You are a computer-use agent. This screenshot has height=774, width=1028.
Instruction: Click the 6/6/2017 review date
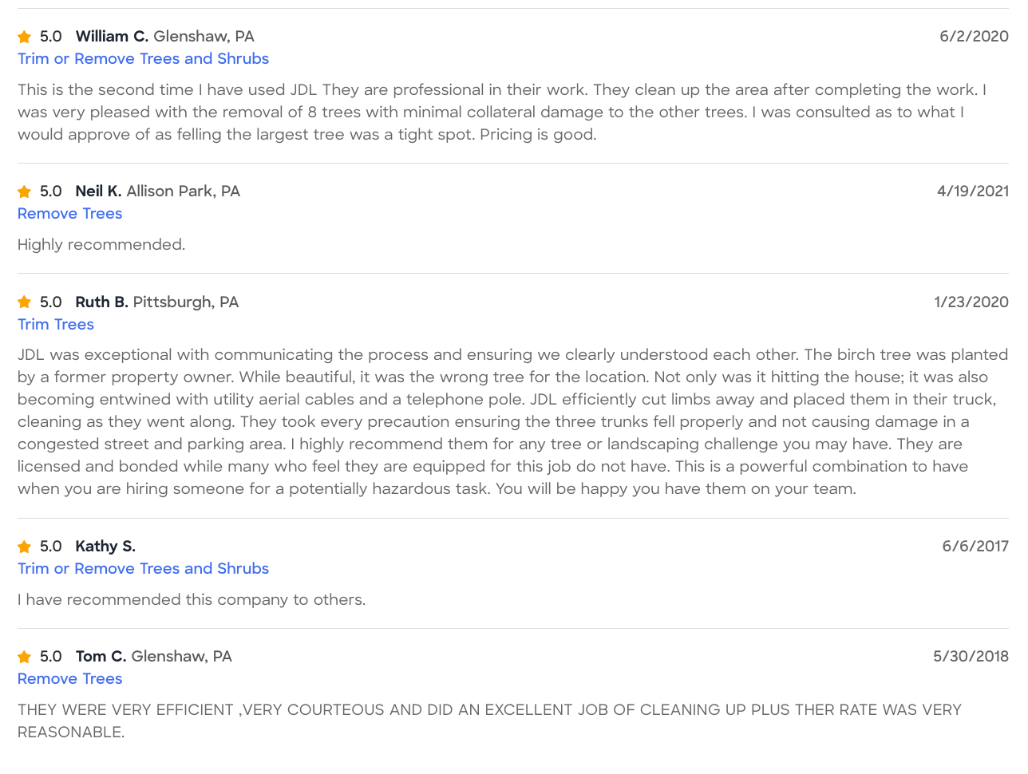coord(975,547)
